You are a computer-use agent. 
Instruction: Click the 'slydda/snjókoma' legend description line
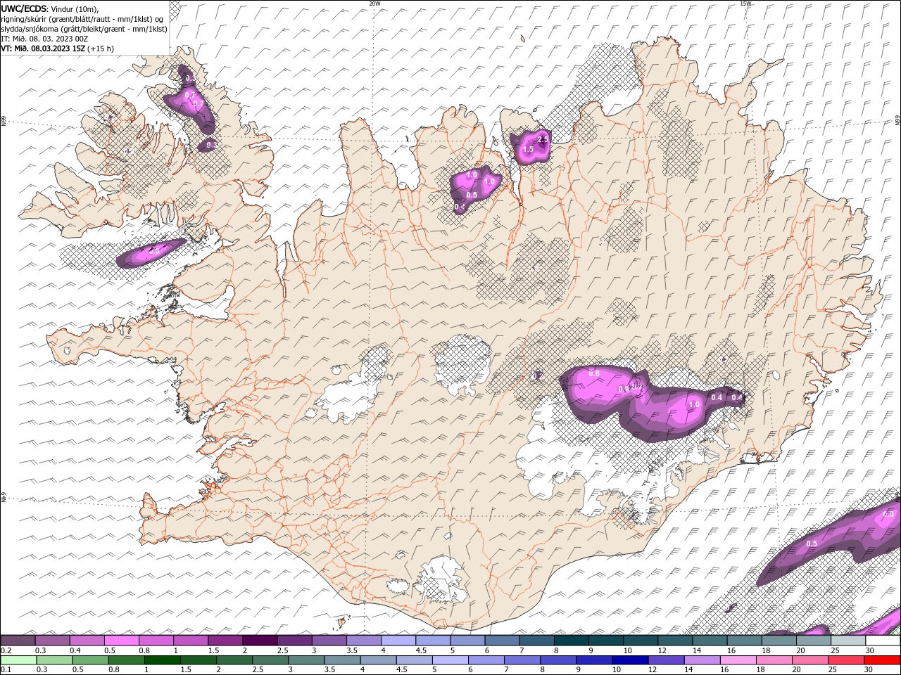point(84,29)
